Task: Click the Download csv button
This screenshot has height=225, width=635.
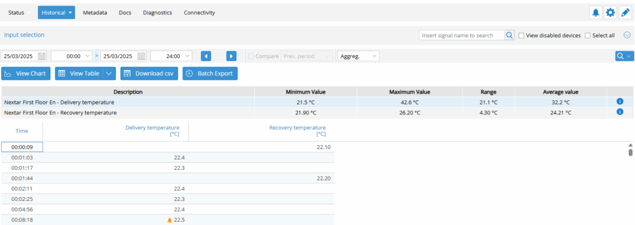Action: pyautogui.click(x=149, y=74)
